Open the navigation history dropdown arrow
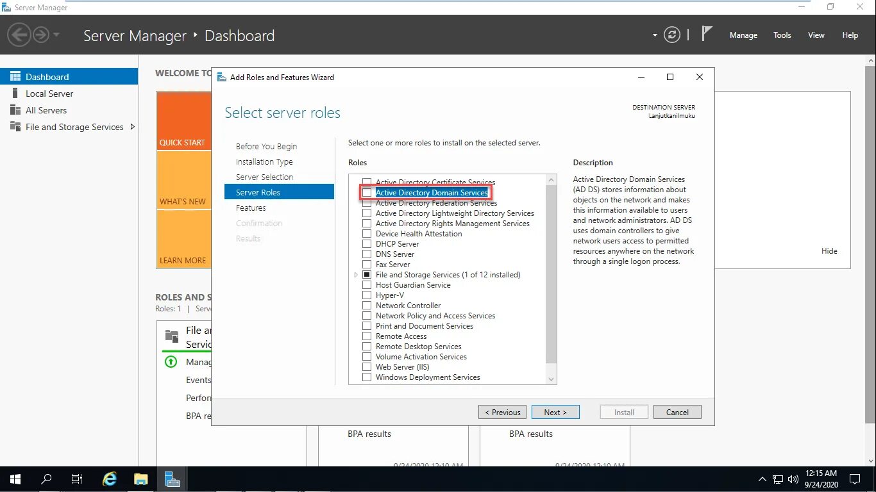Viewport: 876px width, 492px height. (x=56, y=35)
